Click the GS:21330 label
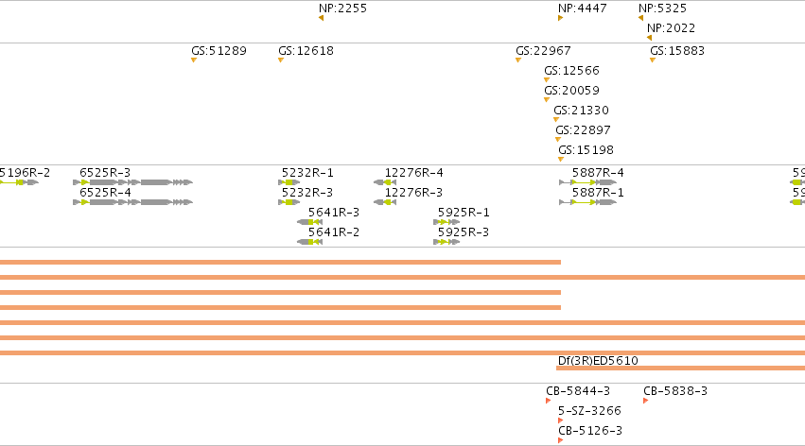This screenshot has height=446, width=805. coord(581,111)
